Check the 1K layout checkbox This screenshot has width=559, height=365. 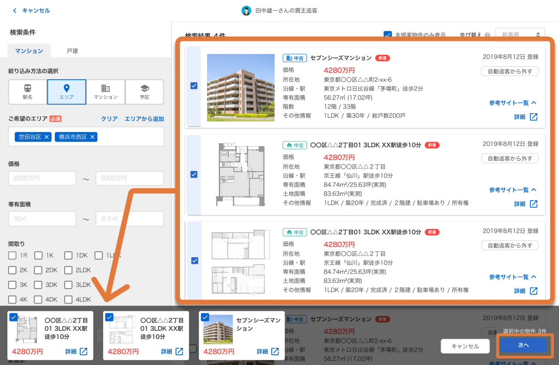[x=38, y=255]
